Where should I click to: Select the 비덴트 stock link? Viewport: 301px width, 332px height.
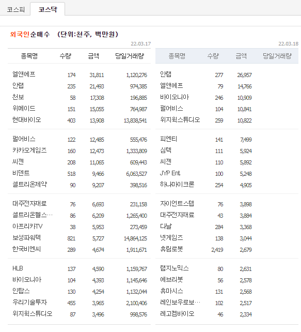click(x=21, y=173)
